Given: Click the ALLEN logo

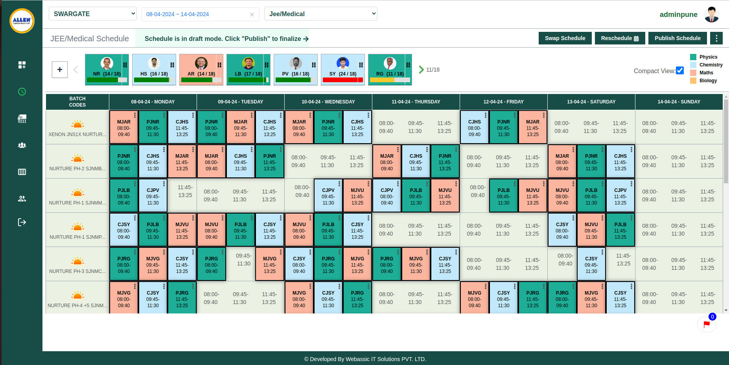Looking at the screenshot, I should pyautogui.click(x=22, y=20).
